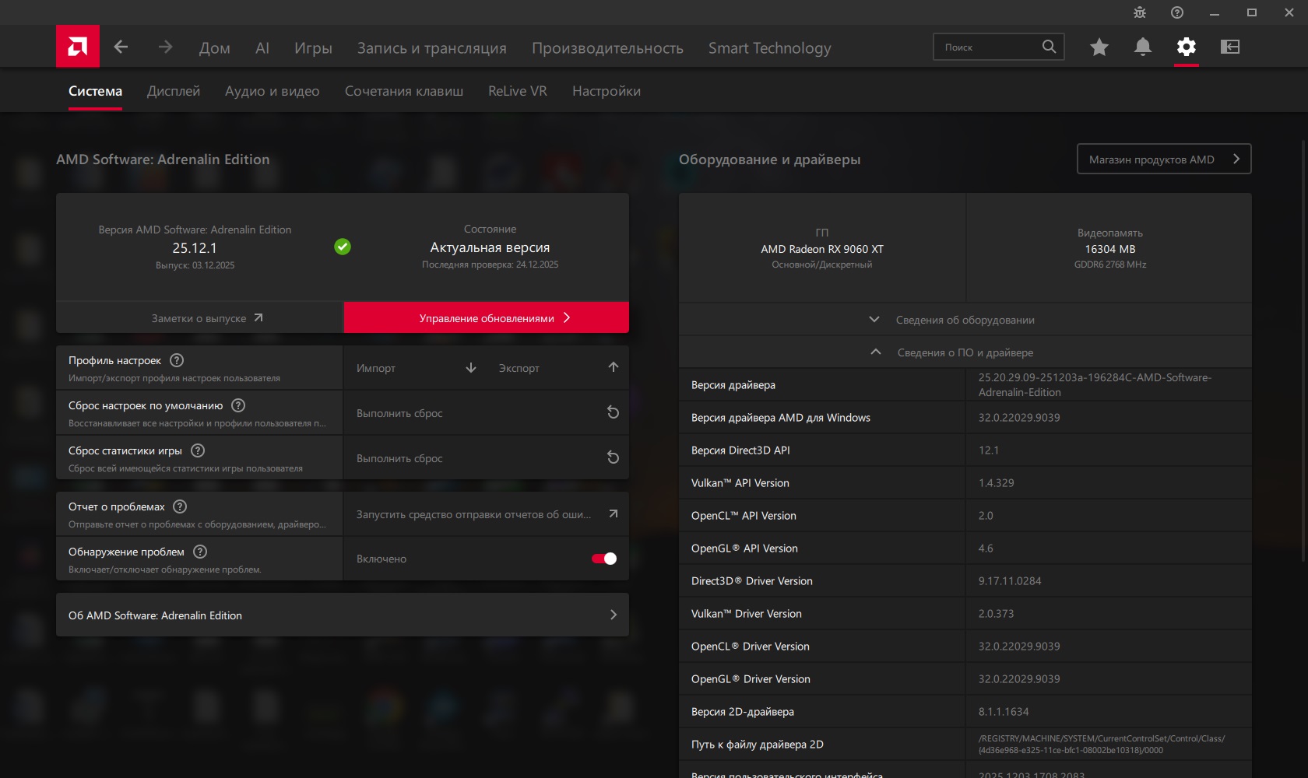
Task: Click Выполнить сброс for game statistics
Action: (x=487, y=457)
